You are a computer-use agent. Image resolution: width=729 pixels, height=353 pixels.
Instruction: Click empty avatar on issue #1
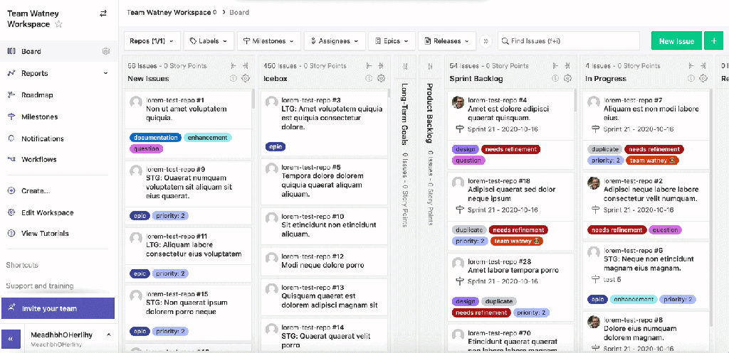click(x=136, y=102)
